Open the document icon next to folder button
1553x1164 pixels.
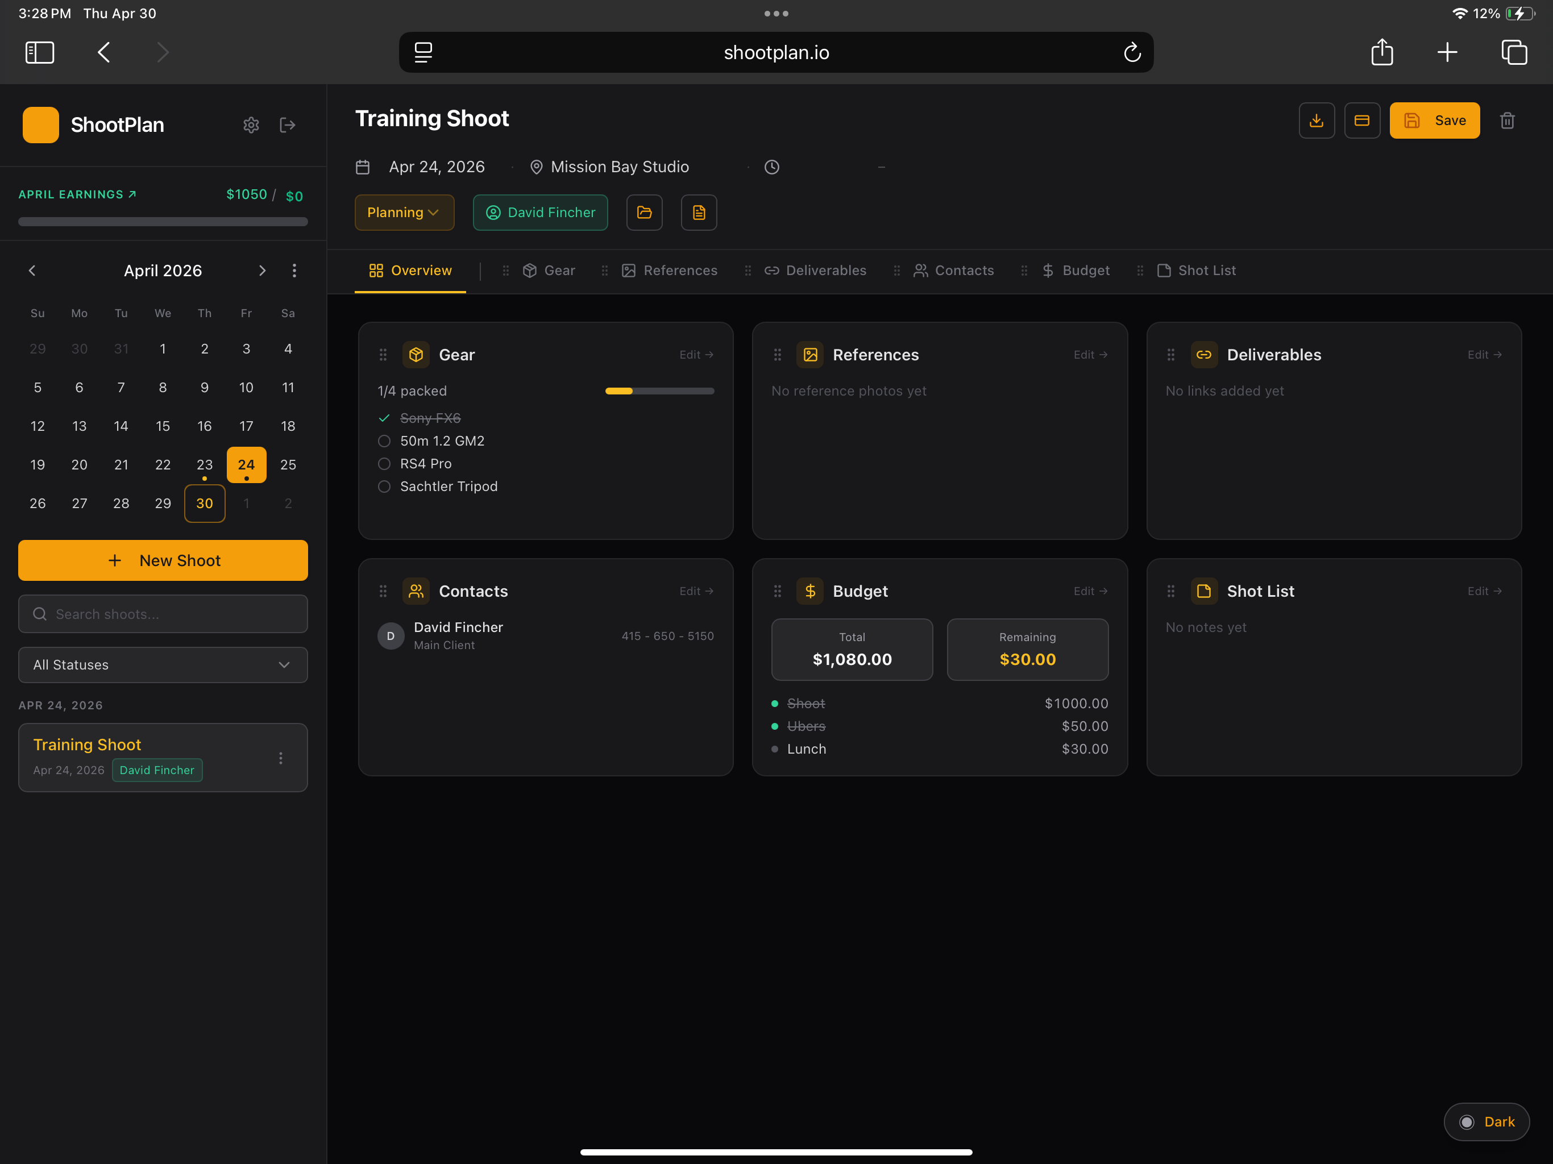coord(699,213)
